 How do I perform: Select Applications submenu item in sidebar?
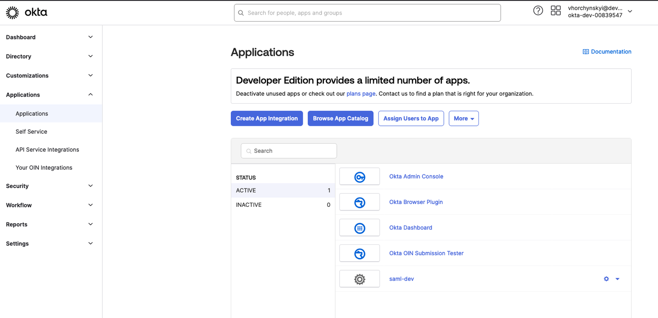coord(51,114)
